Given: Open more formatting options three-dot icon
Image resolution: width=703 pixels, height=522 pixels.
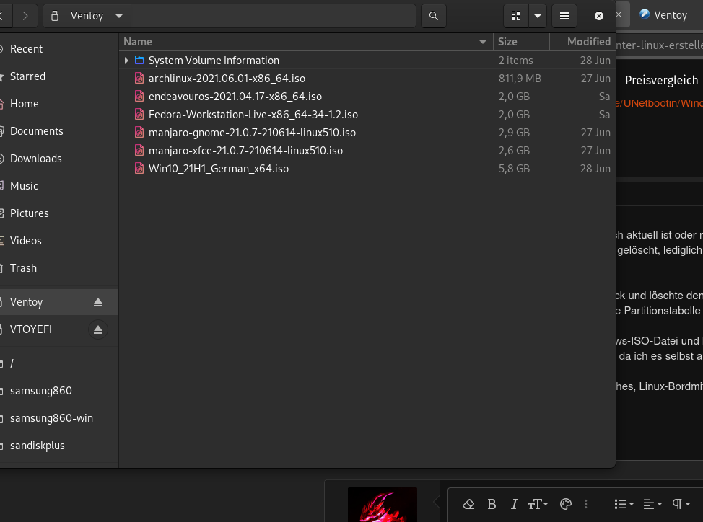Looking at the screenshot, I should point(585,505).
